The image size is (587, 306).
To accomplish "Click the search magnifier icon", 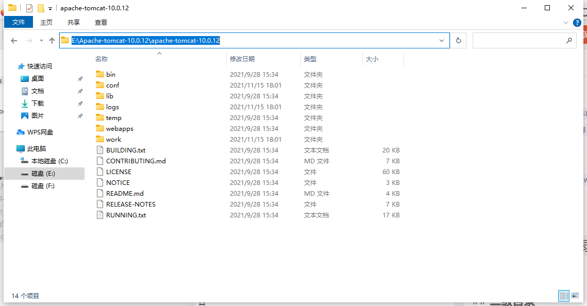I will tap(569, 40).
